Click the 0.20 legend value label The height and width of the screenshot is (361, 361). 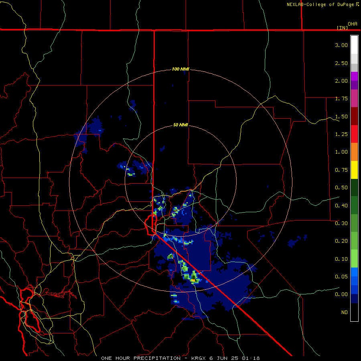click(341, 241)
